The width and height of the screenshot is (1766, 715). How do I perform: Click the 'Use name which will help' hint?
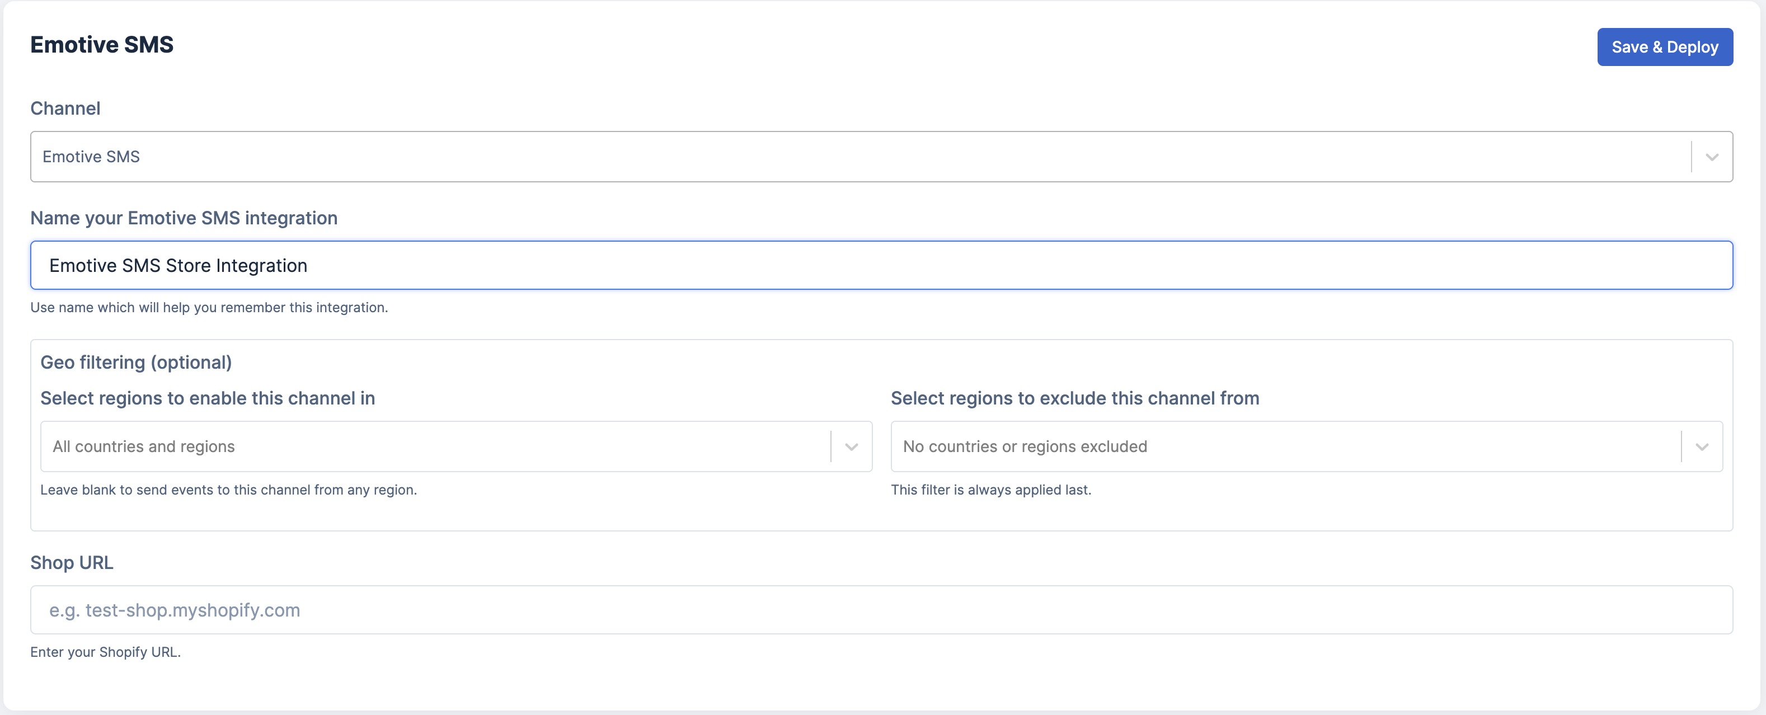point(208,308)
